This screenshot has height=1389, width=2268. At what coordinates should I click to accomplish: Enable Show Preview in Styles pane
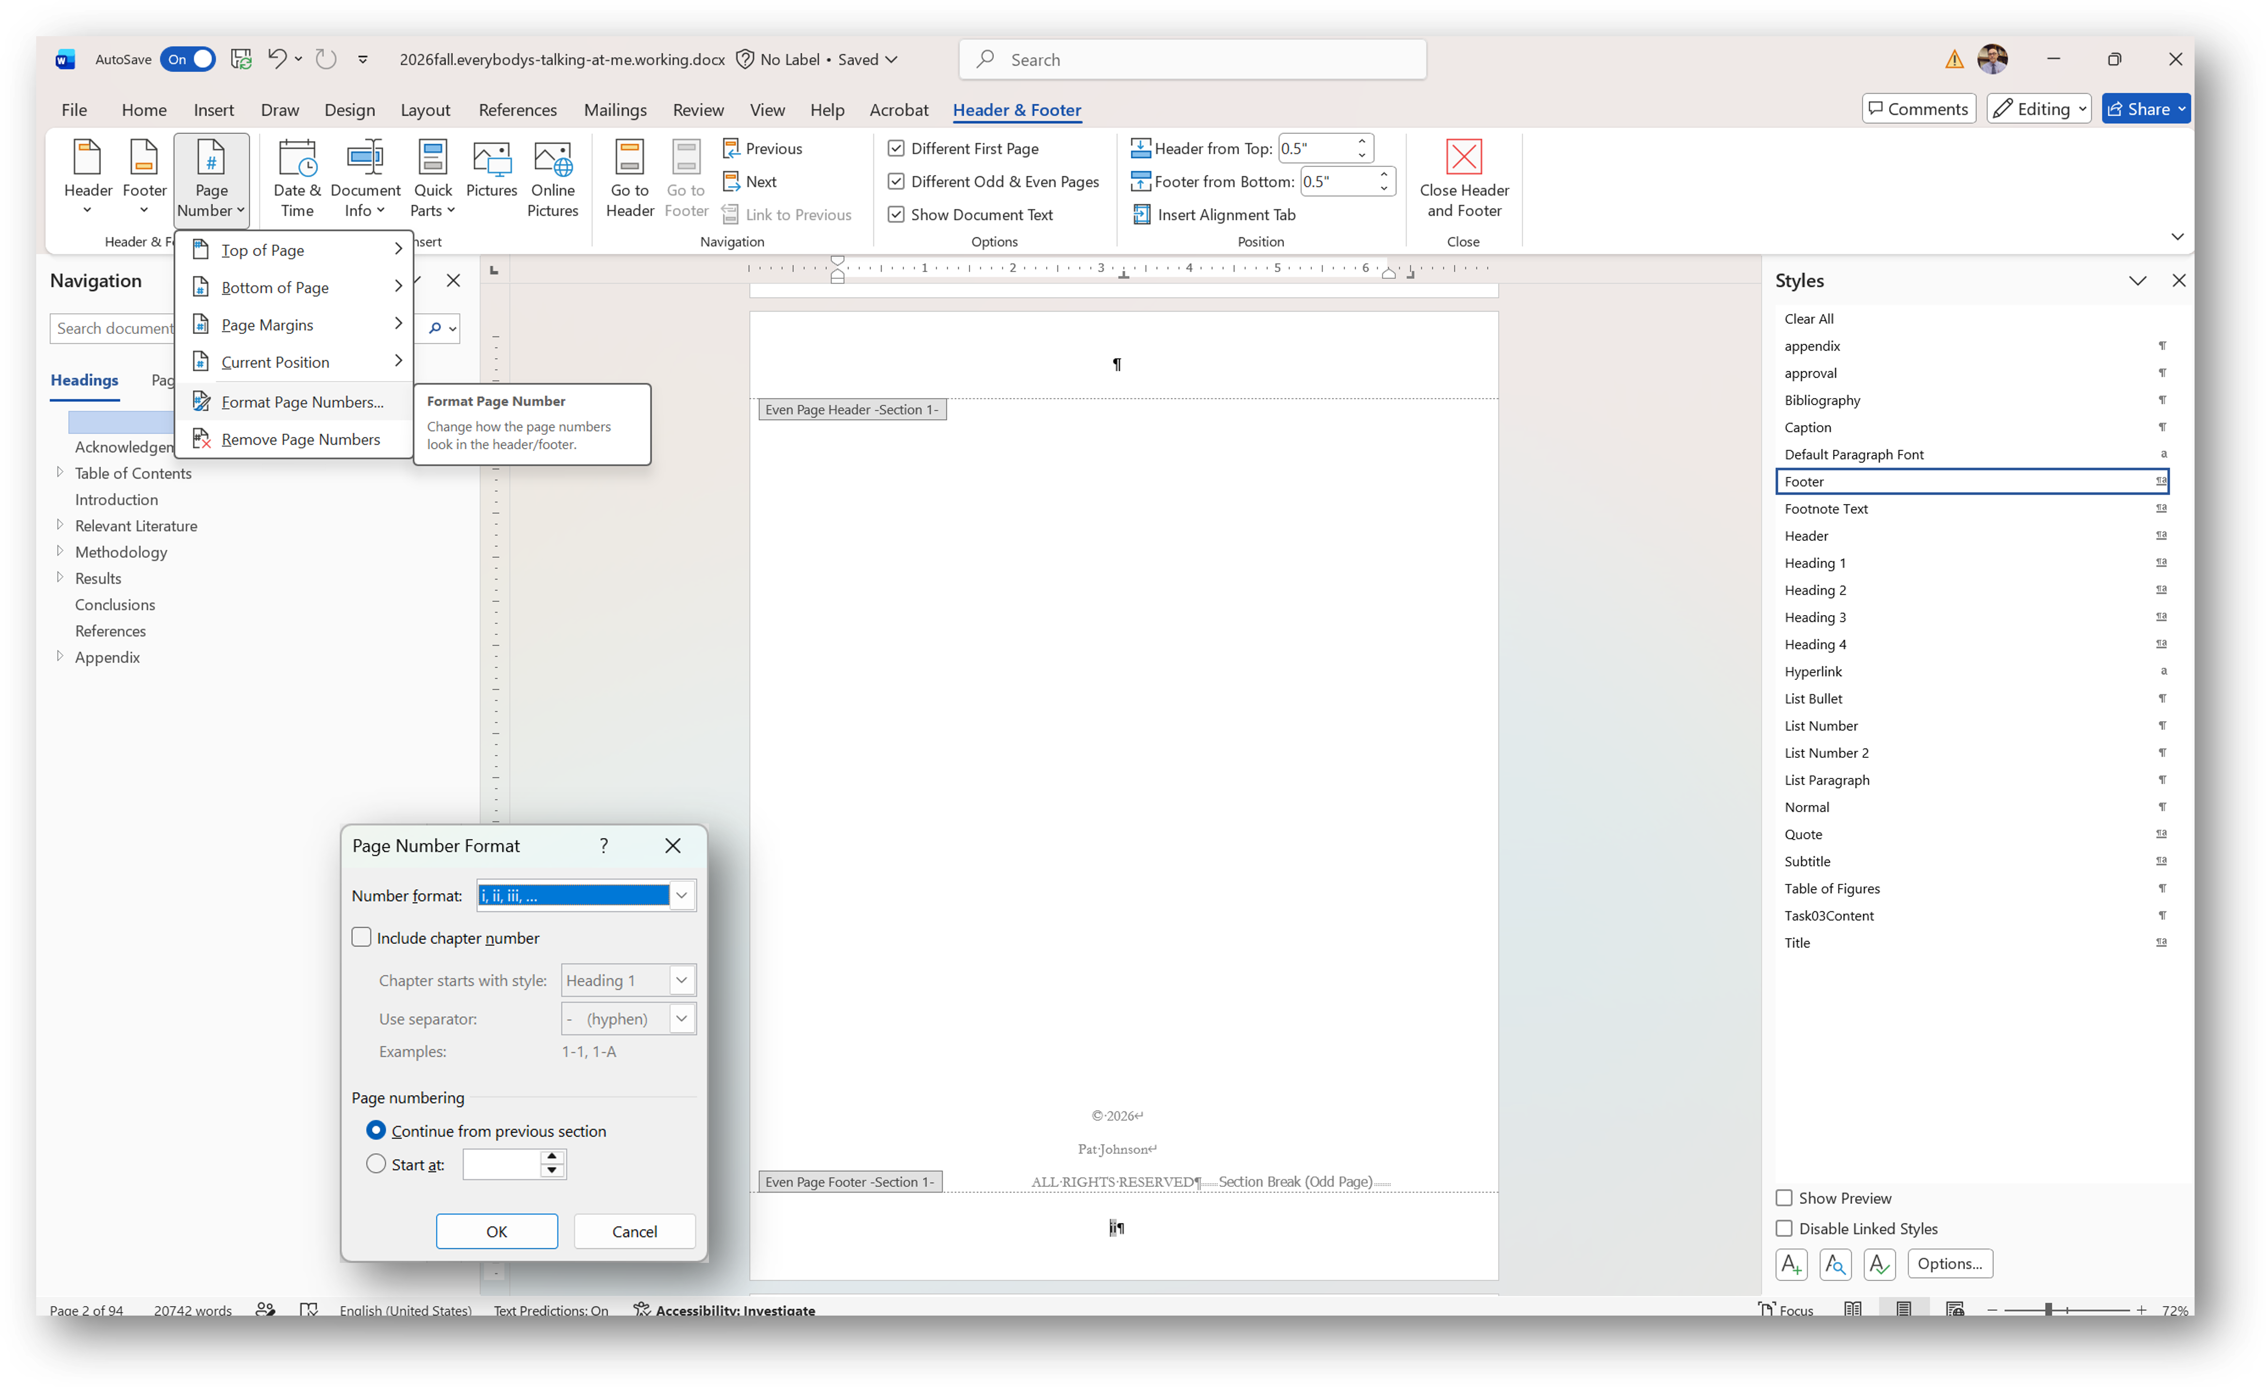[x=1784, y=1198]
